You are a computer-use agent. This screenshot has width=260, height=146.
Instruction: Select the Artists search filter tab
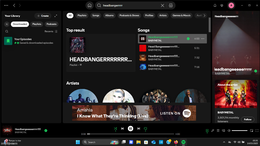coord(163,16)
